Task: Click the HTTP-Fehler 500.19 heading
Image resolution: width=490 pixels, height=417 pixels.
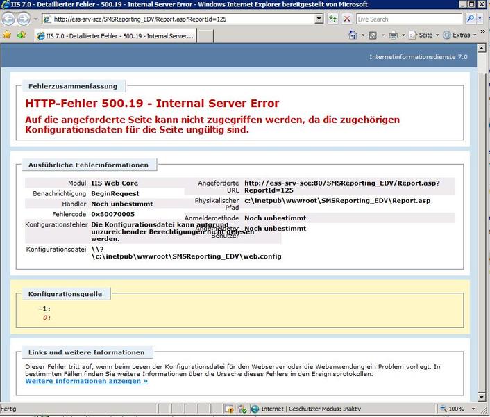Action: [152, 104]
